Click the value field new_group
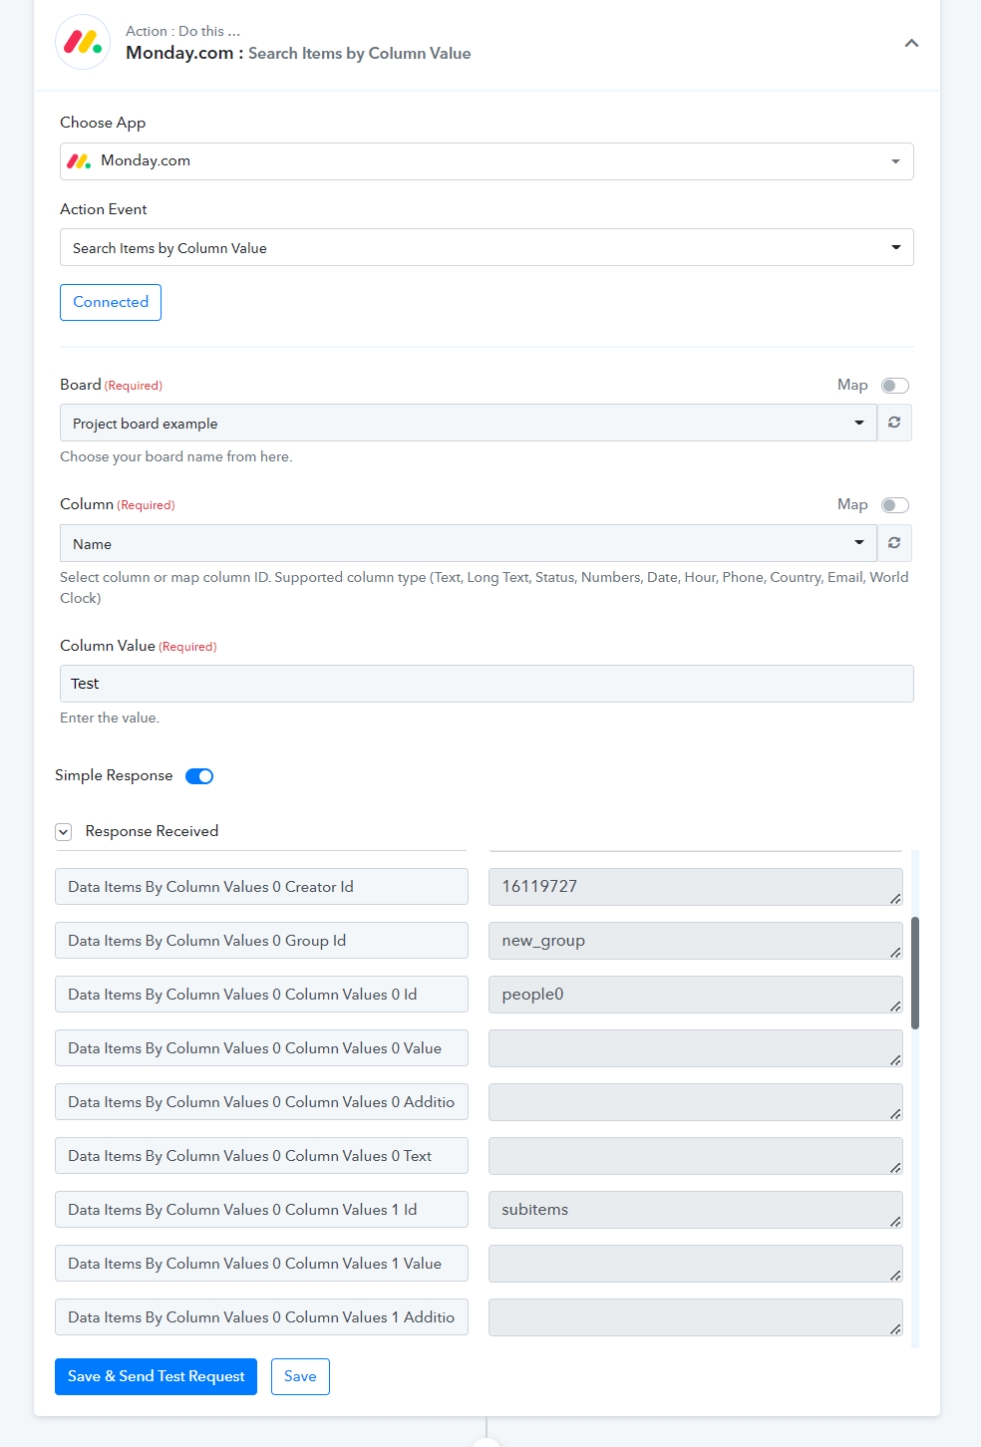Image resolution: width=981 pixels, height=1447 pixels. (696, 941)
